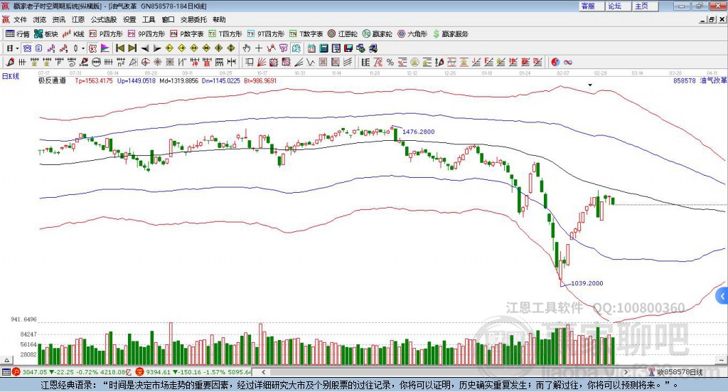Viewport: 728px width, 392px height.
Task: Step chart right with black right arrow
Action: tap(157, 48)
